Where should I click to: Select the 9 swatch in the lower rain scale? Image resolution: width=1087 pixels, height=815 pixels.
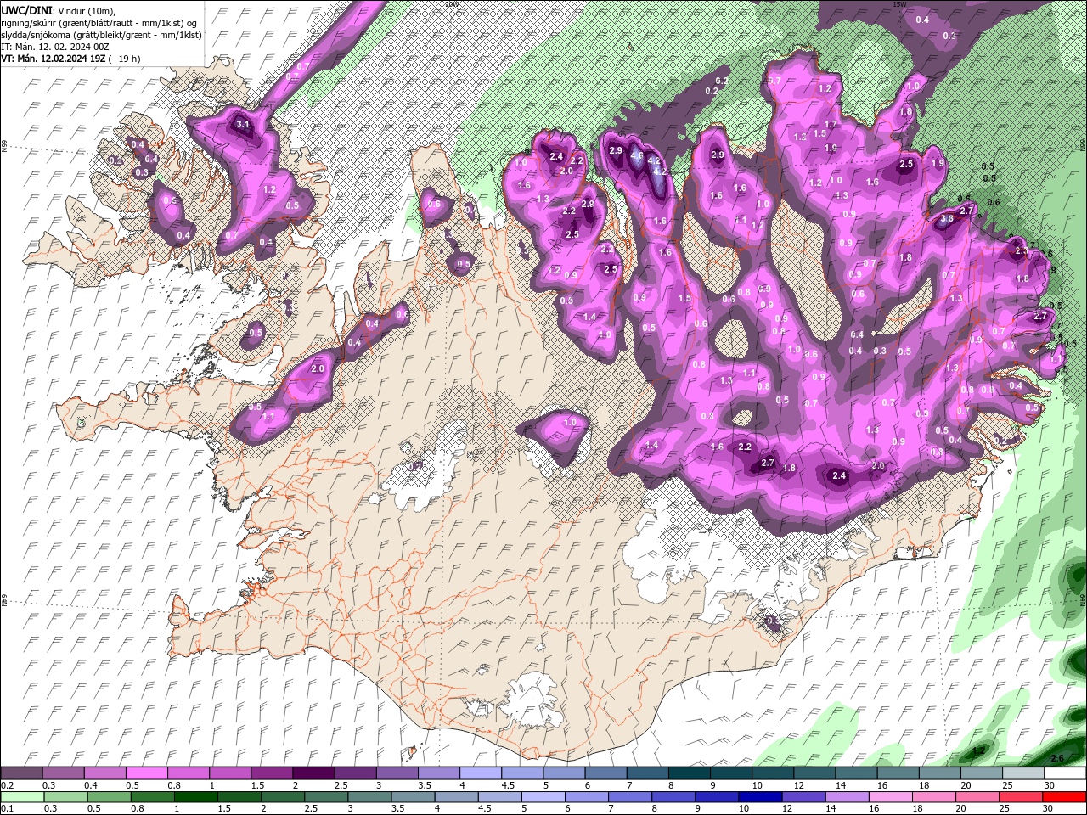click(717, 797)
